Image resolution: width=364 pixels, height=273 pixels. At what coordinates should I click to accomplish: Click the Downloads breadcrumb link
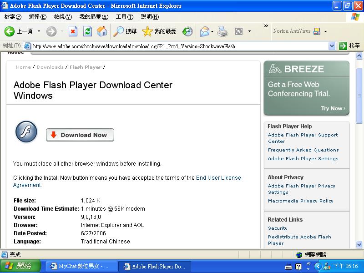50,67
